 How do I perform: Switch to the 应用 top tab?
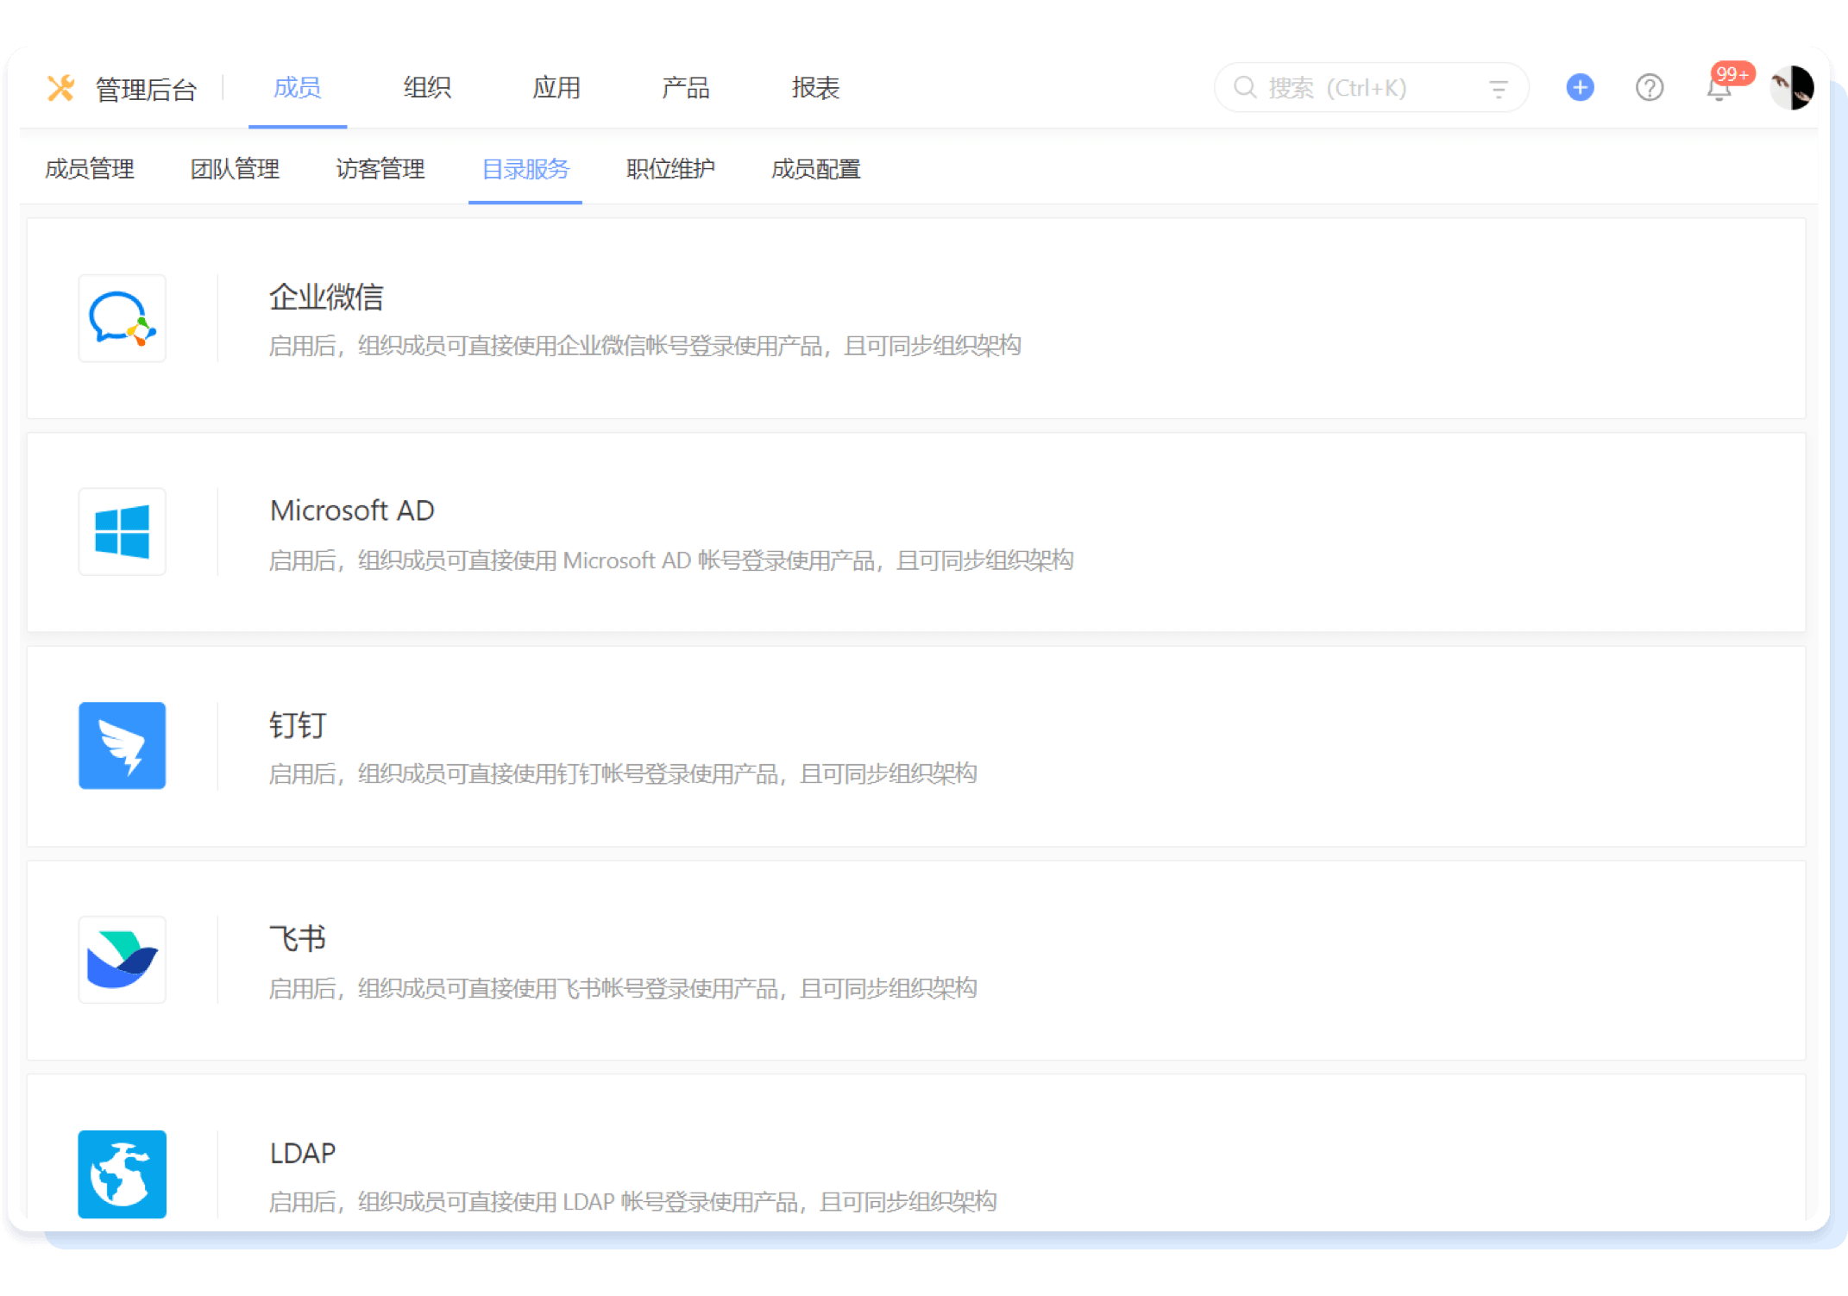pyautogui.click(x=556, y=88)
